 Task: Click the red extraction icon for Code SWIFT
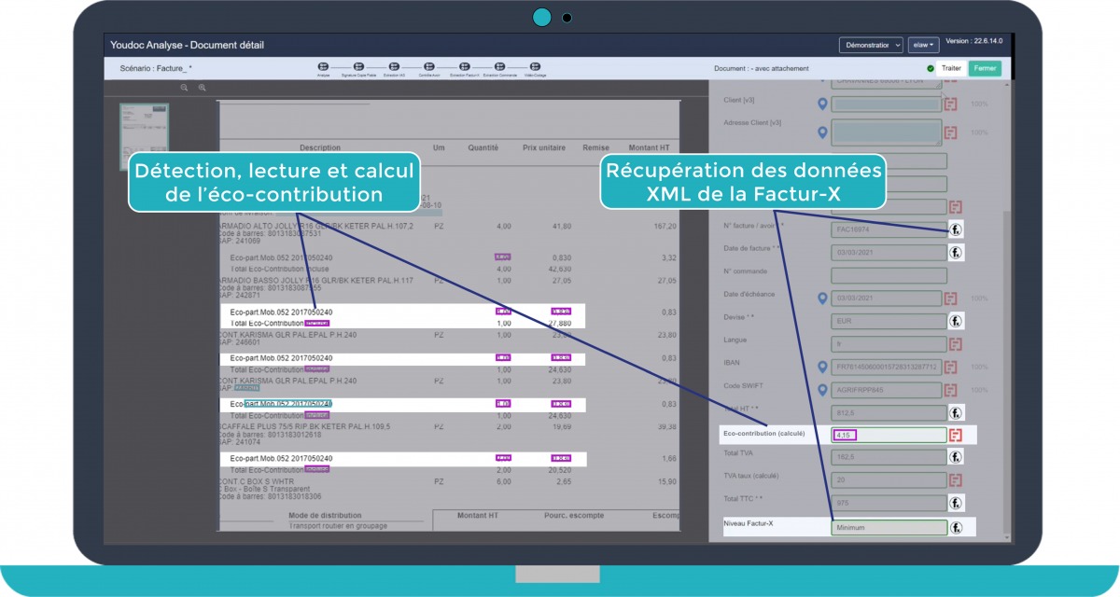tap(952, 390)
